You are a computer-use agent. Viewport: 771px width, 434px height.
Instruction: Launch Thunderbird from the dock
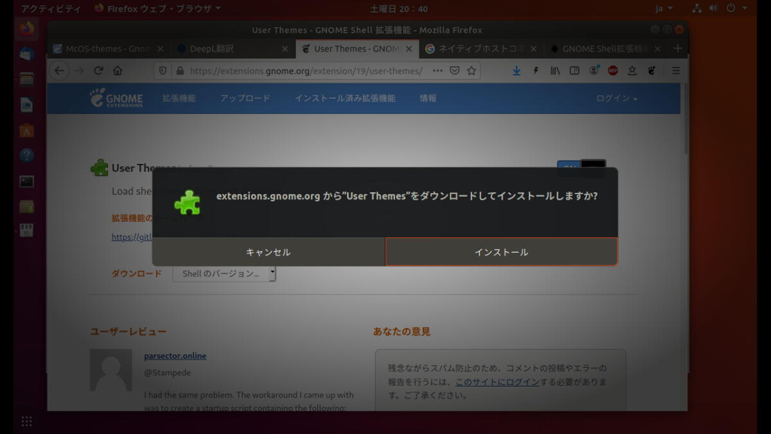(26, 54)
